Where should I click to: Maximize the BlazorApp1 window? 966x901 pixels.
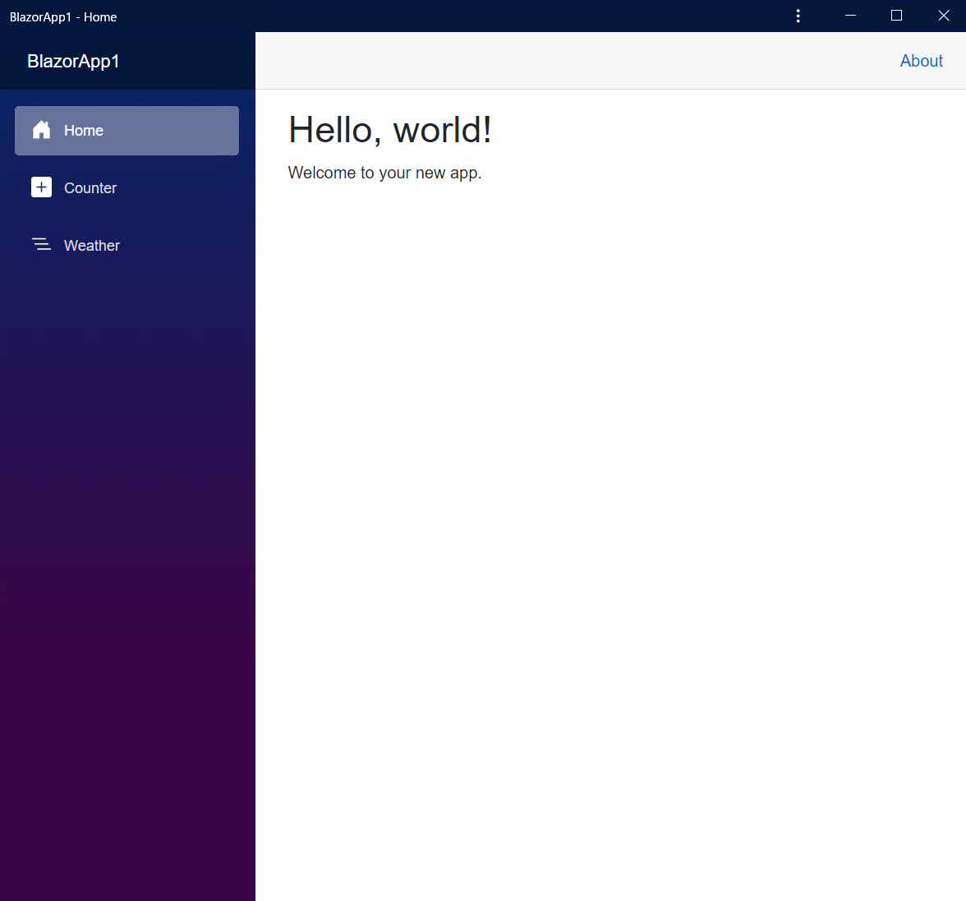pos(896,16)
